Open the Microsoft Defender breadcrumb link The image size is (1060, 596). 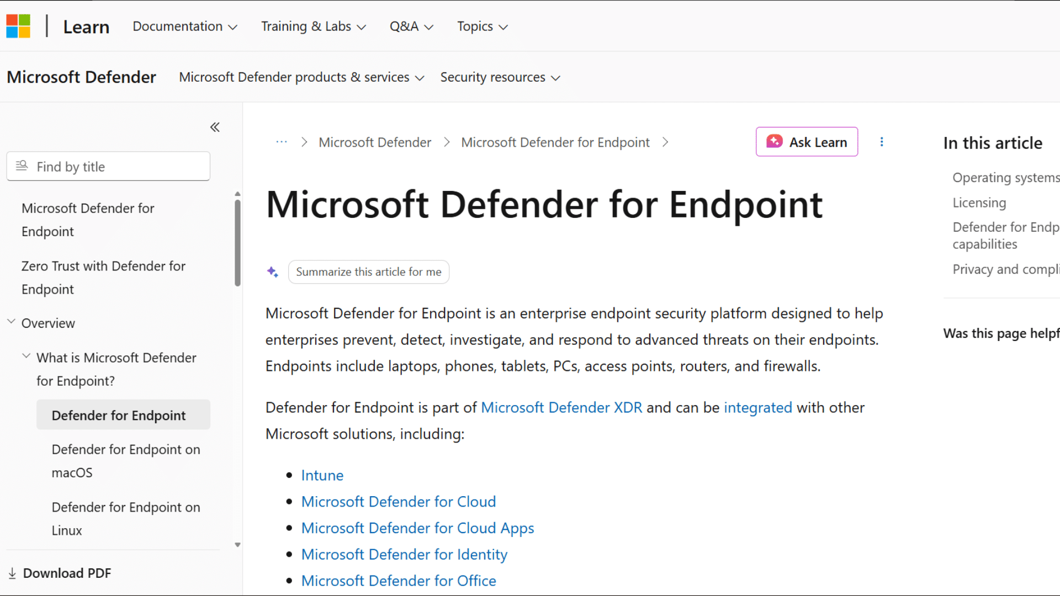[x=374, y=142]
